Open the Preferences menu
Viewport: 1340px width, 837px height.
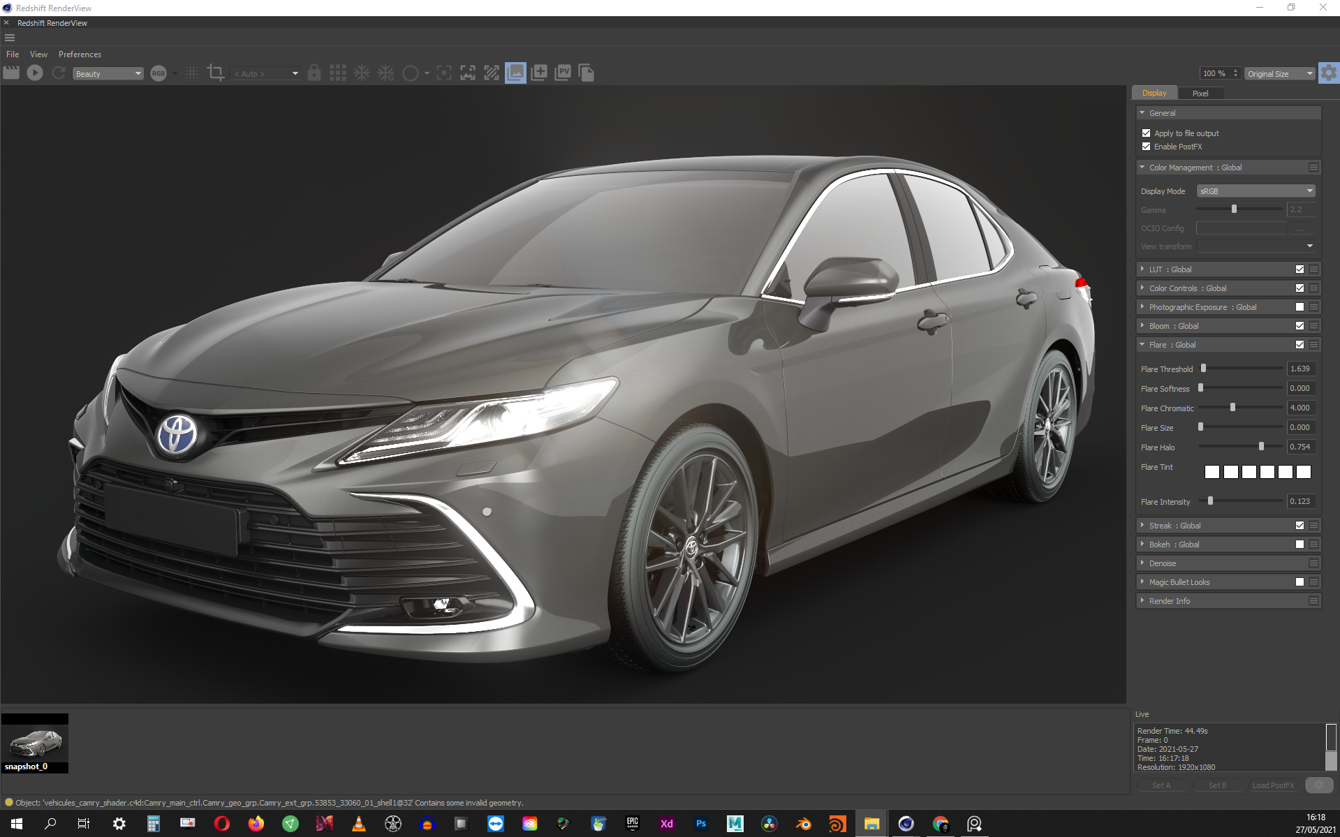pos(80,54)
